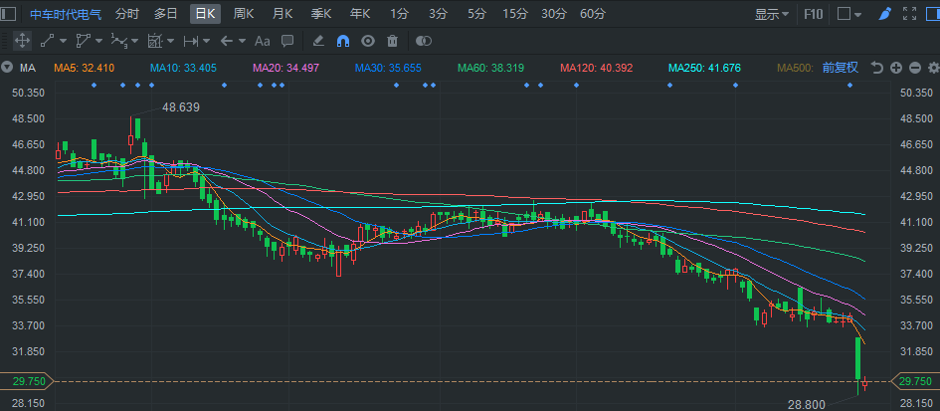Switch to the 5分 minute chart
This screenshot has width=940, height=411.
point(477,14)
